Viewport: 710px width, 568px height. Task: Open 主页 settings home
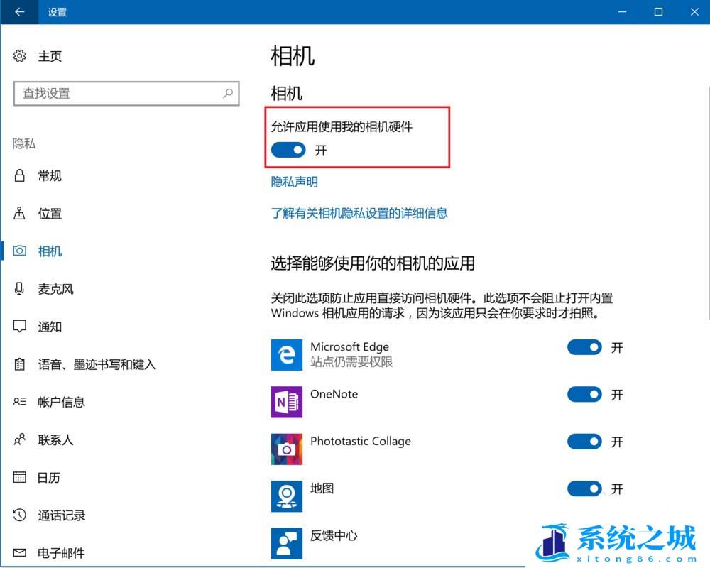(x=50, y=56)
